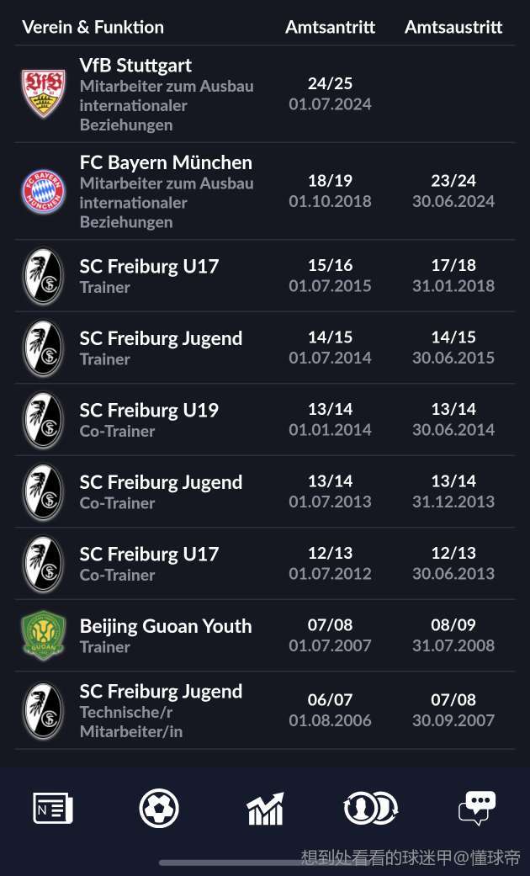Tap the VfB Stuttgart club crest

[x=43, y=93]
